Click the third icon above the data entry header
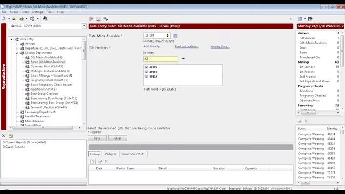This screenshot has height=194, width=345. (x=106, y=19)
